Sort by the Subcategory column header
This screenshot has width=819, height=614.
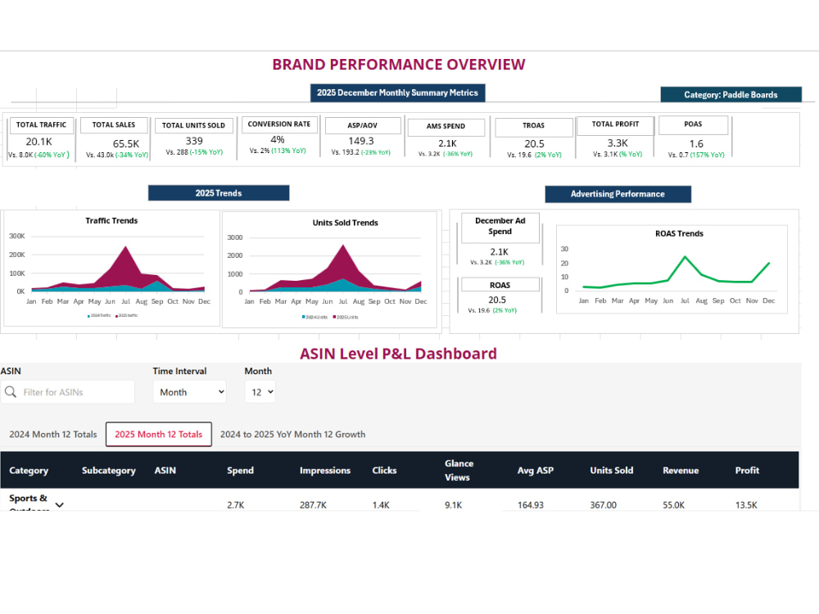109,471
